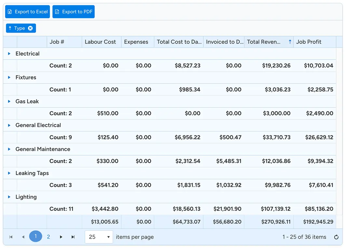Select General Electrical Count: 9 cell

pos(61,137)
